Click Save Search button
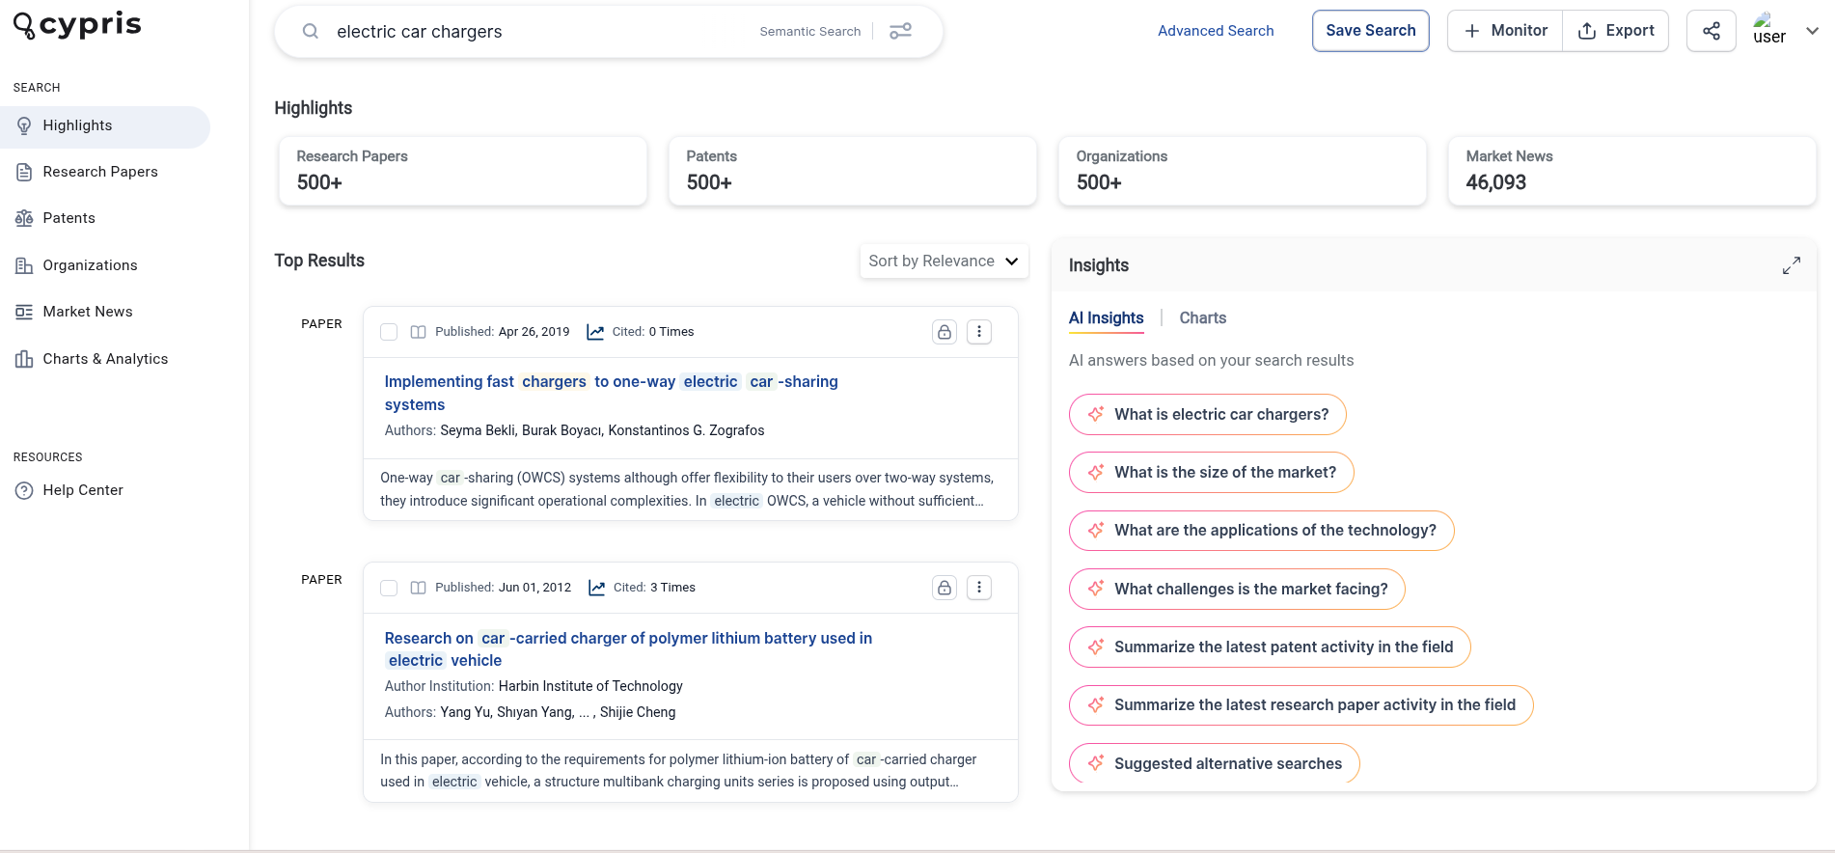This screenshot has height=853, width=1835. click(1370, 31)
